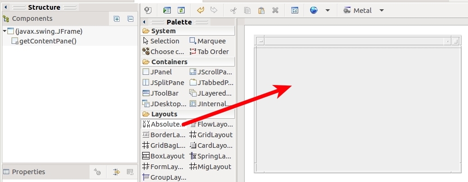Collapse all components with minus icon

tap(131, 19)
